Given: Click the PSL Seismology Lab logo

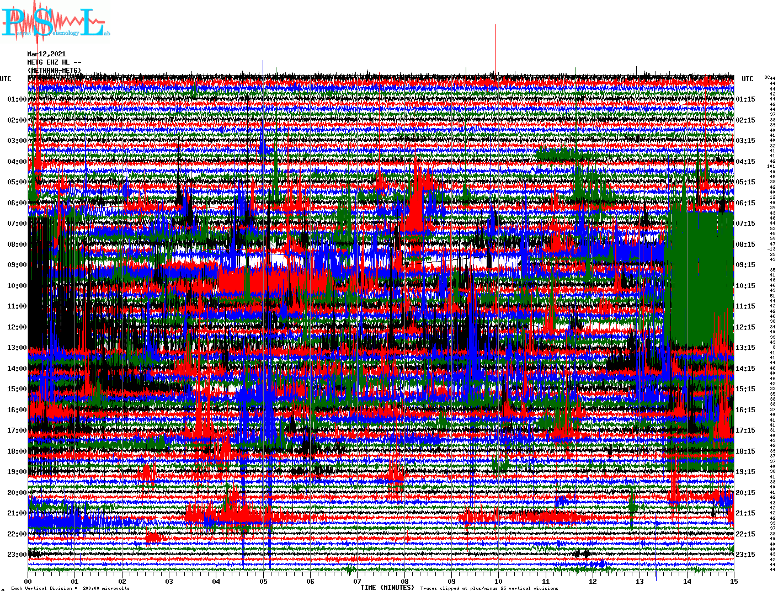Looking at the screenshot, I should click(x=55, y=22).
